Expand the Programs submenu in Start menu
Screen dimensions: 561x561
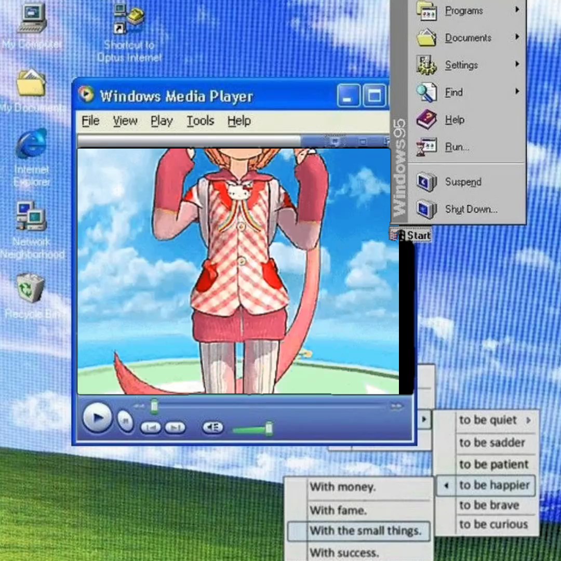pyautogui.click(x=464, y=10)
